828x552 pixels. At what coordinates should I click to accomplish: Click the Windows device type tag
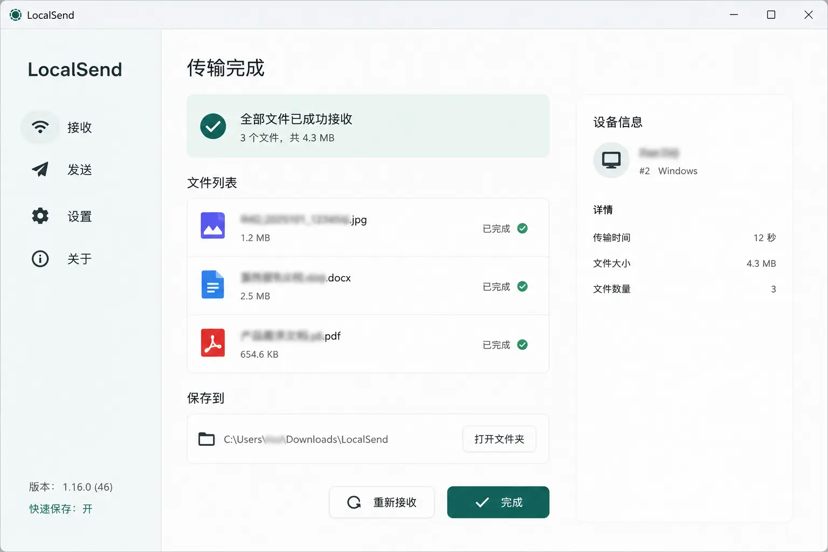(x=678, y=171)
